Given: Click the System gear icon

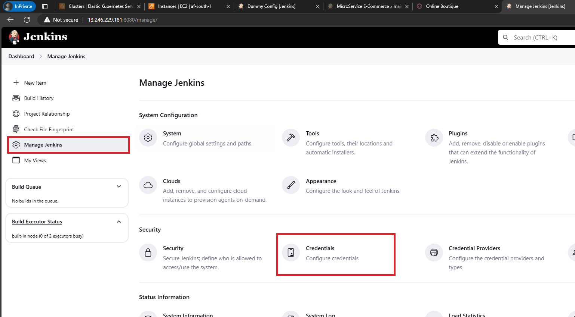Looking at the screenshot, I should coord(148,138).
